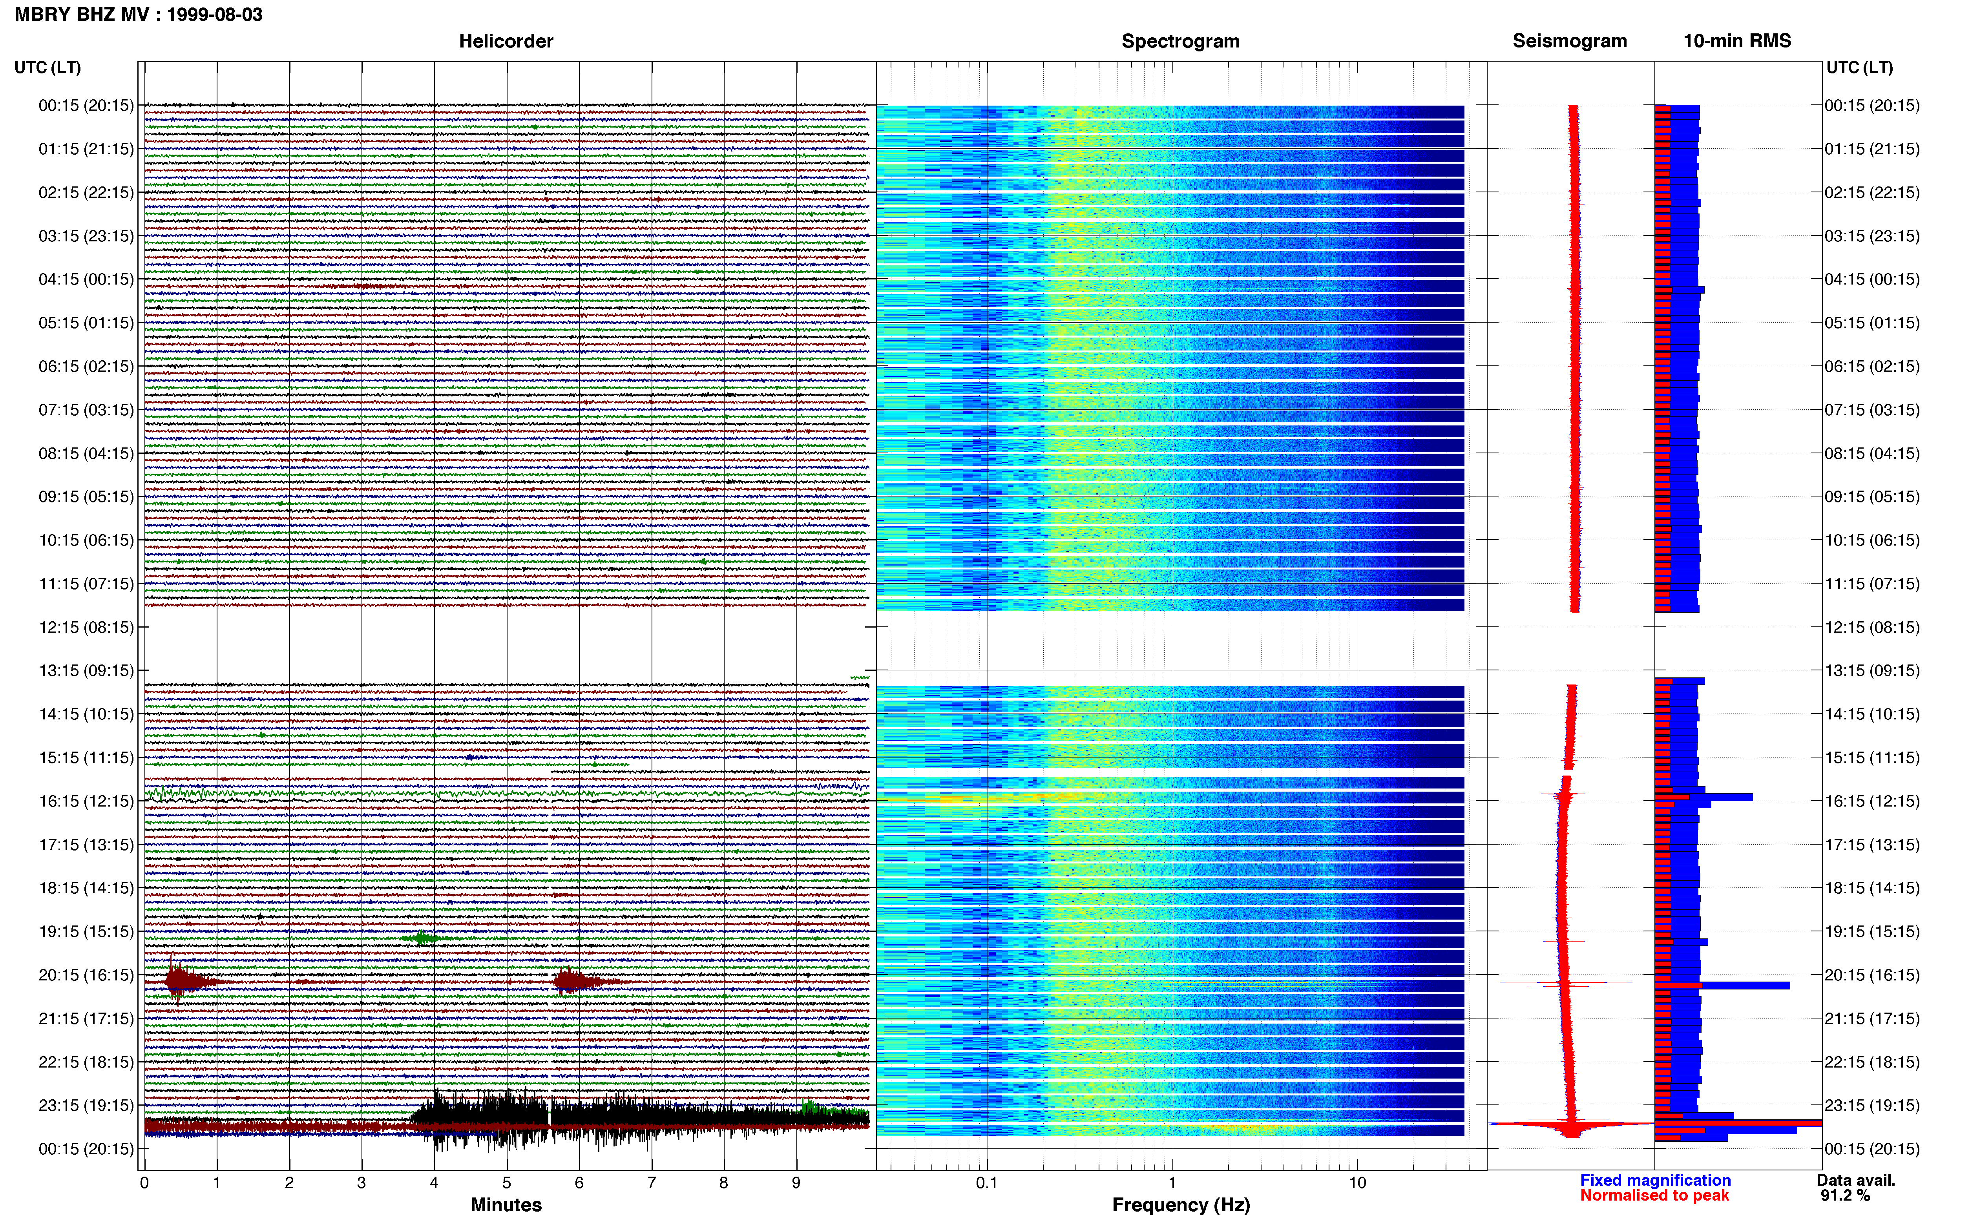Click the left 'UTC (LT)' axis label

[x=48, y=68]
